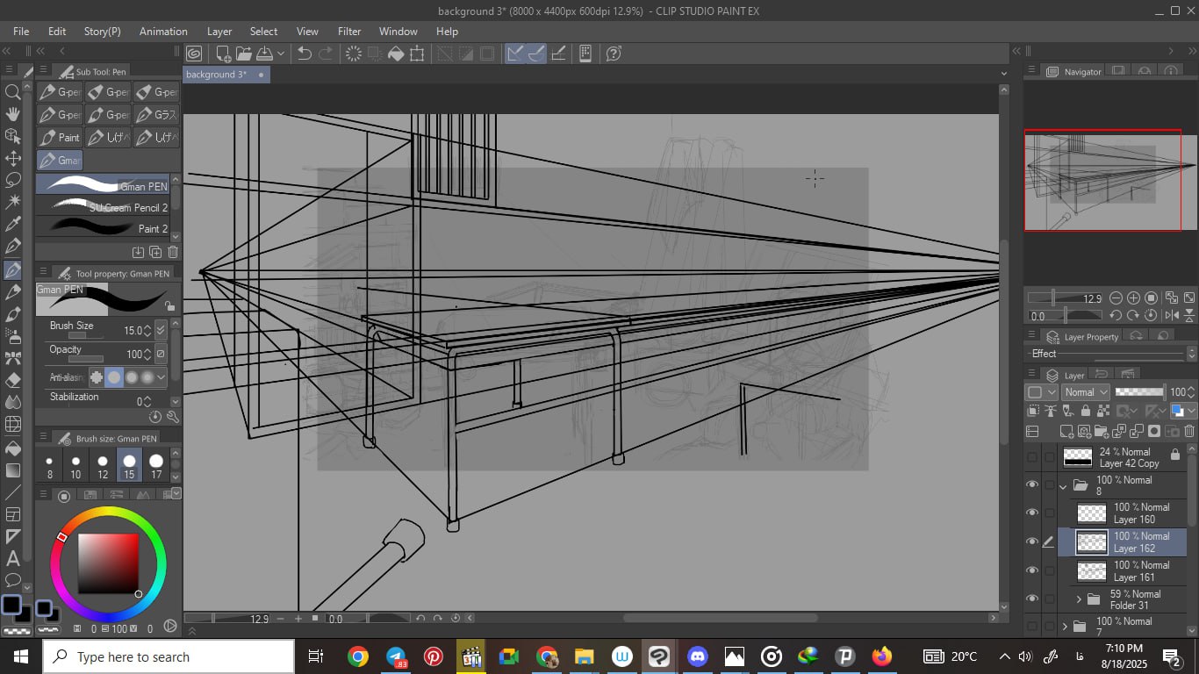The height and width of the screenshot is (674, 1199).
Task: Click the Undo arrow in command bar
Action: (x=305, y=54)
